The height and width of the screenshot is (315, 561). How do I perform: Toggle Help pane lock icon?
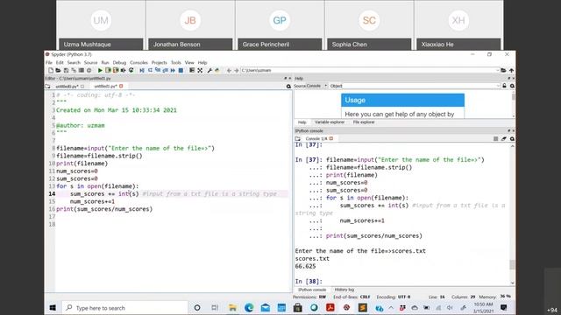[504, 86]
